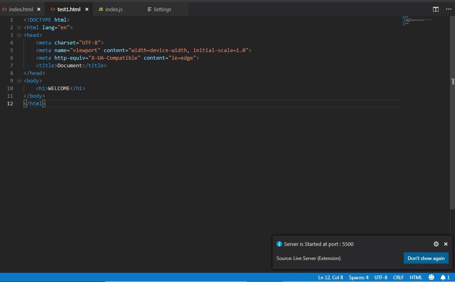
Task: Change the CRLF end of line sequence
Action: coord(399,277)
